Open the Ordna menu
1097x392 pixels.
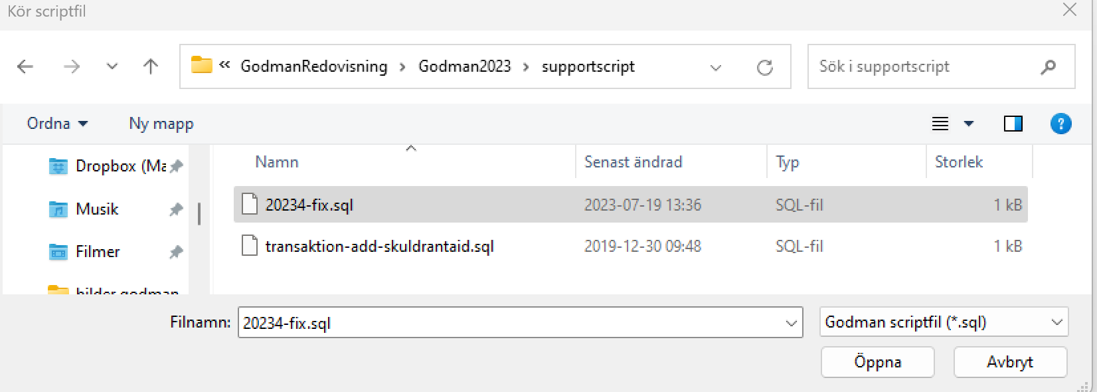(57, 124)
